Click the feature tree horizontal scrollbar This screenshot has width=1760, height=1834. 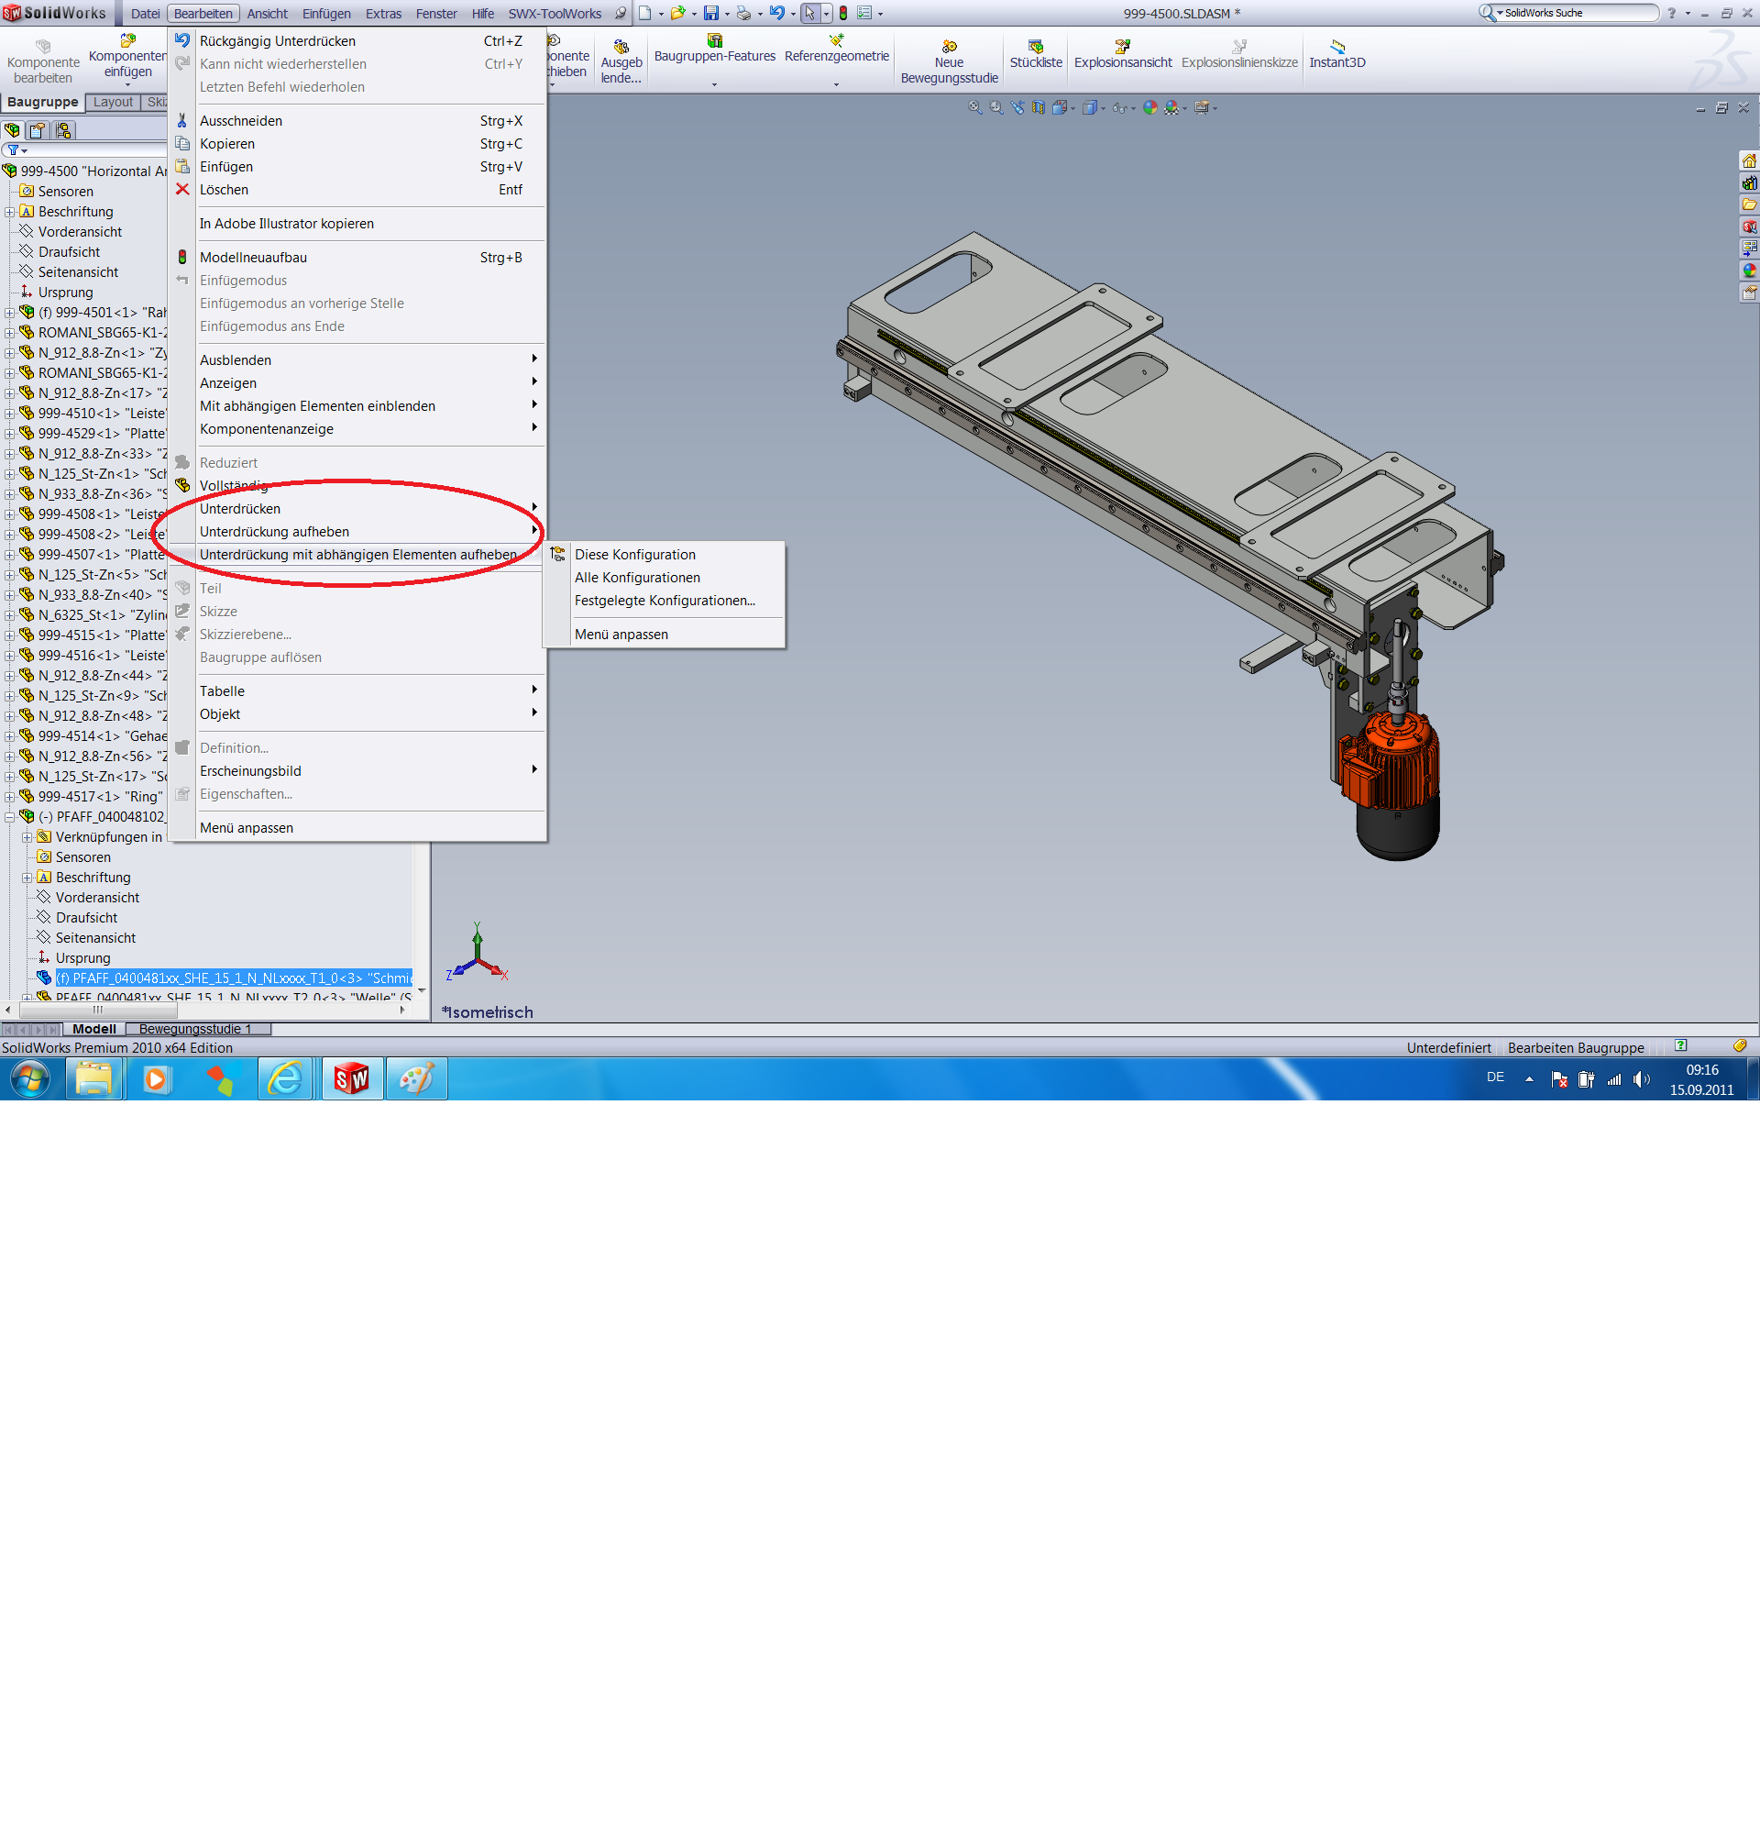coord(98,1010)
